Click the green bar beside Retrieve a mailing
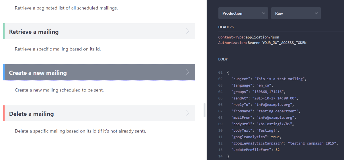This screenshot has width=344, height=160. click(x=4, y=31)
